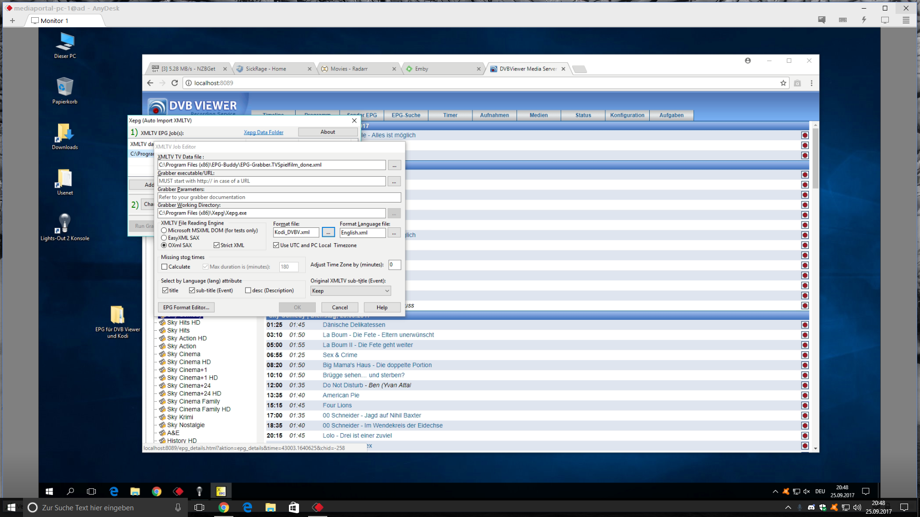Image resolution: width=920 pixels, height=517 pixels.
Task: Reload the localhost:8089 page
Action: [174, 83]
